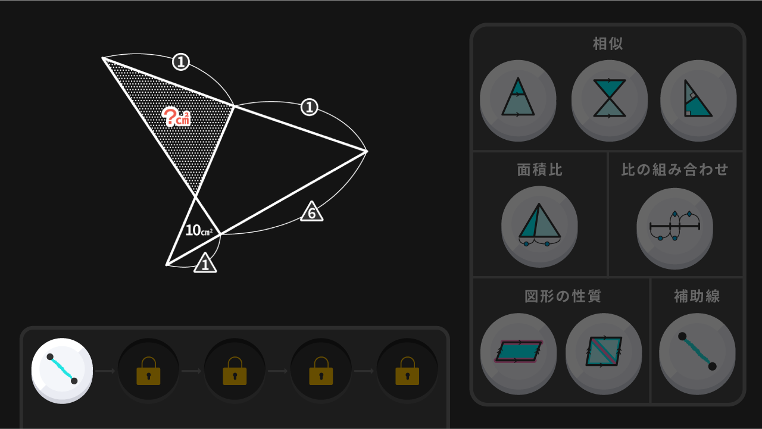The image size is (762, 429).
Task: Click the fifth locked step slot
Action: coord(407,371)
